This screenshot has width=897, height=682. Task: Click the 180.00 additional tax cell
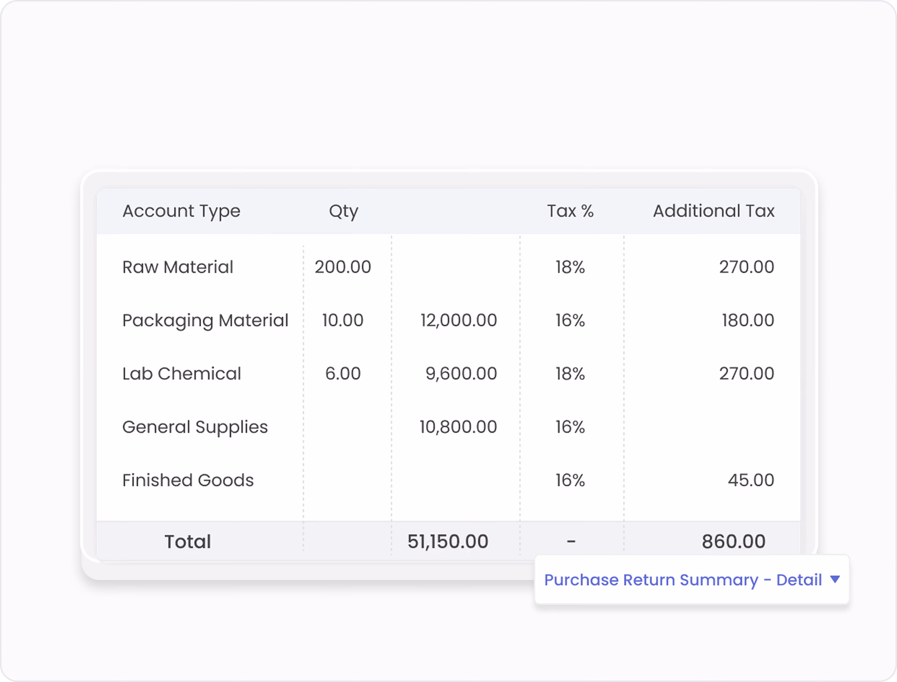click(748, 320)
